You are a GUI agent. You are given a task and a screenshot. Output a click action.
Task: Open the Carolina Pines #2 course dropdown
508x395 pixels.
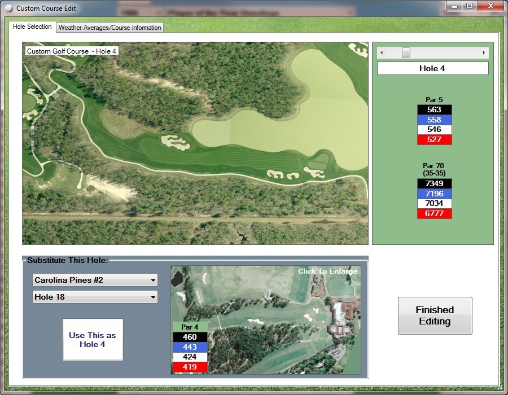pos(95,280)
